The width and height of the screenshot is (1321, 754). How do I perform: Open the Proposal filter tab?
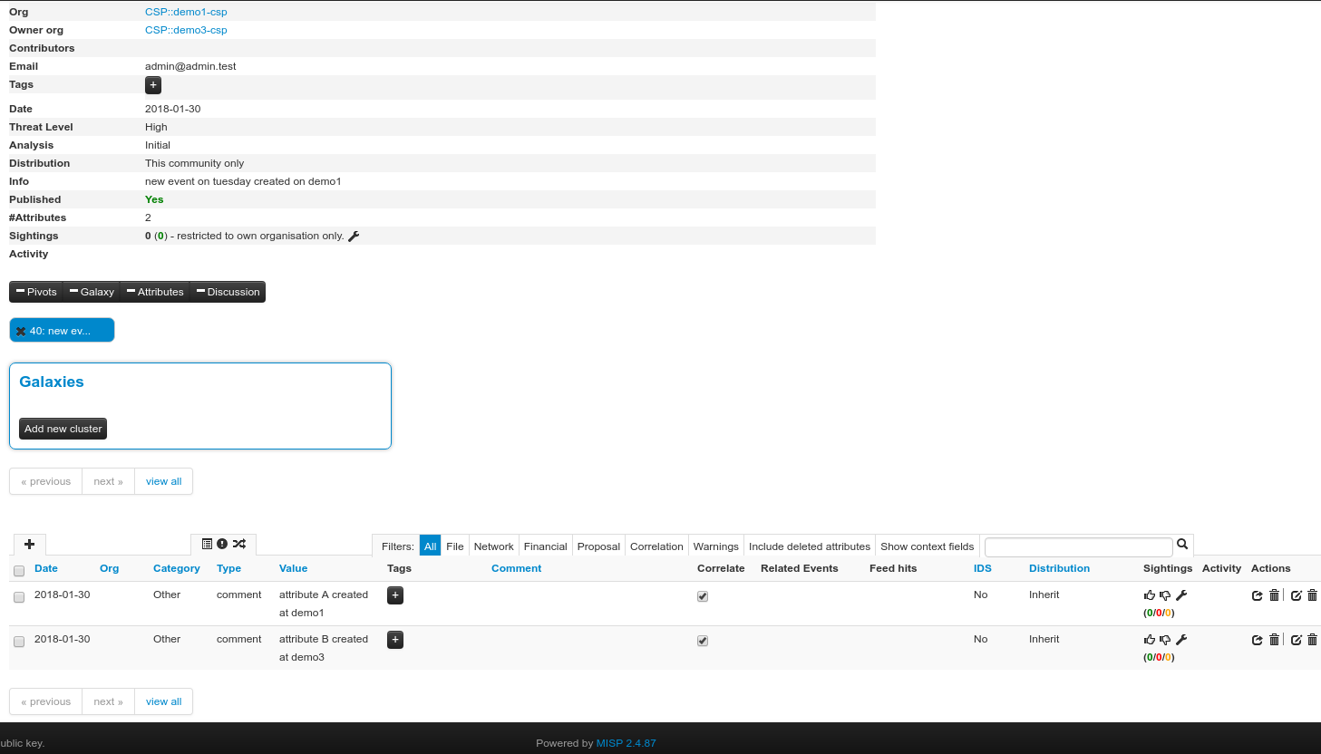598,546
